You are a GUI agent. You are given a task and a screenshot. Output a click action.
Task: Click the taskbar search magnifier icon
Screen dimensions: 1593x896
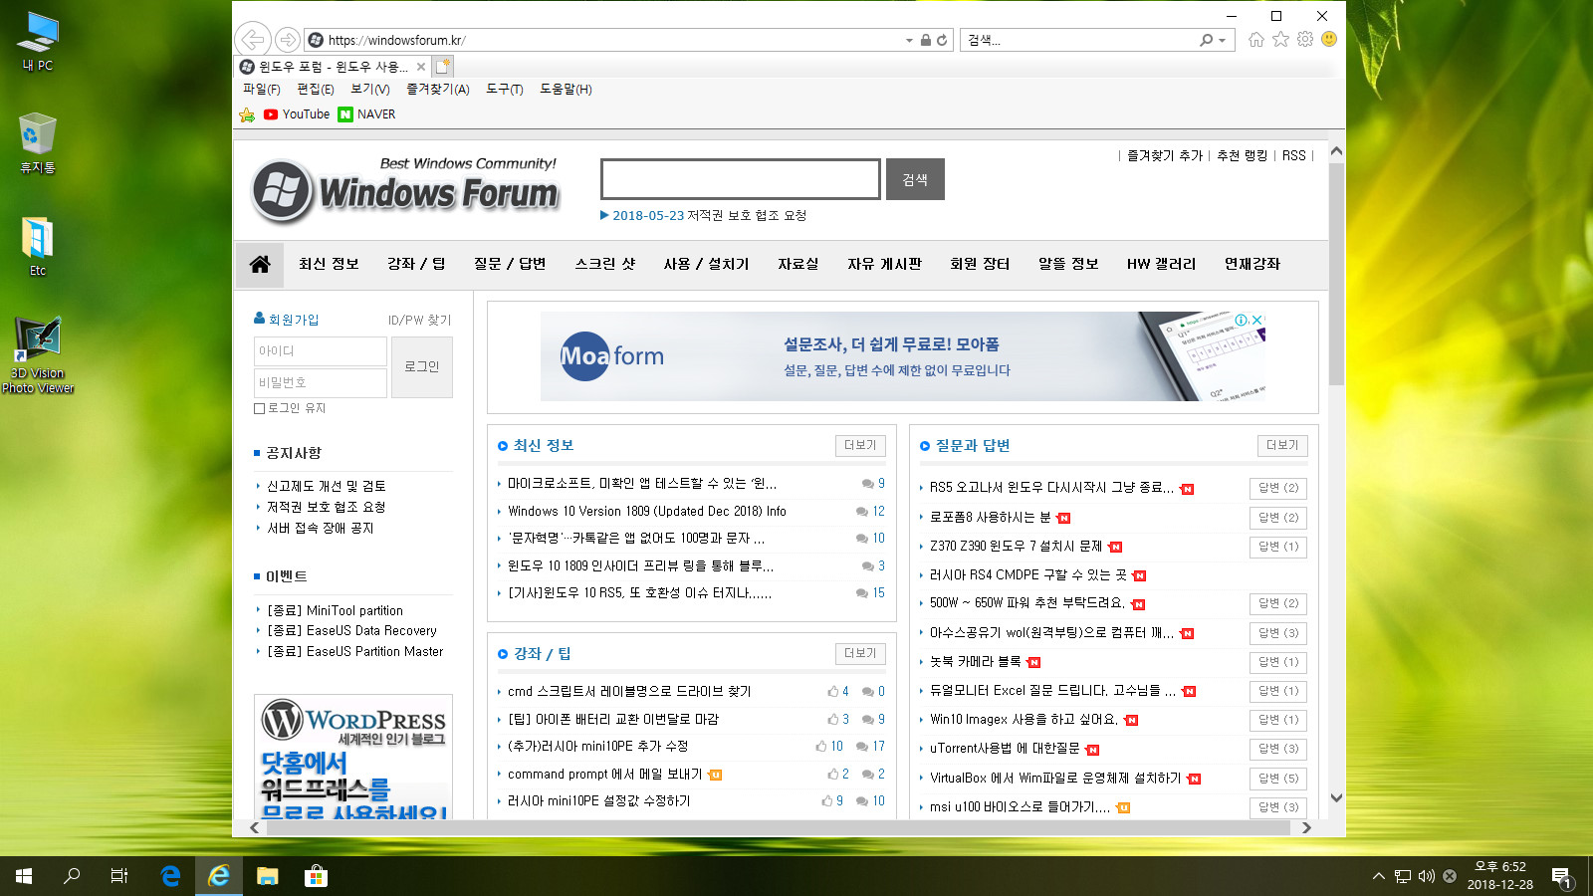pos(72,876)
